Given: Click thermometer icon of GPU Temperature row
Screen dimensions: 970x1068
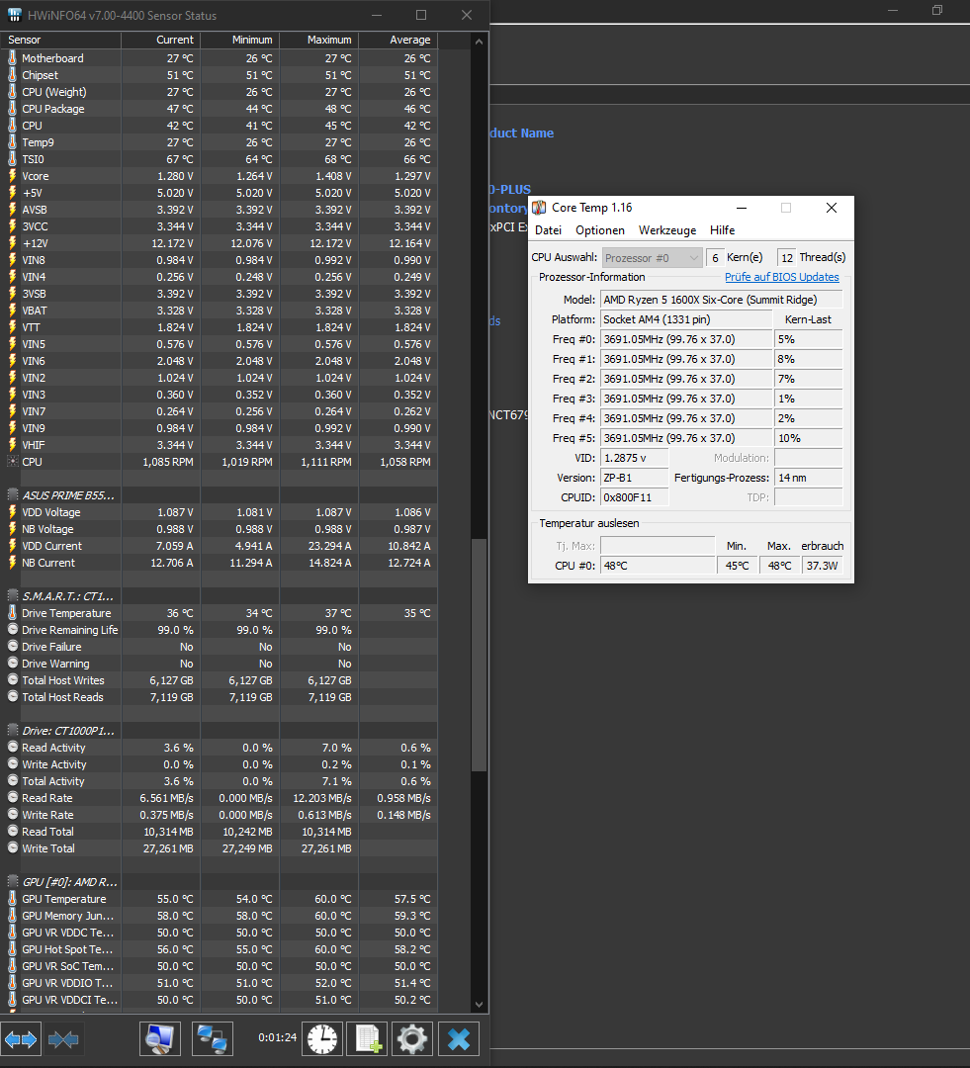Looking at the screenshot, I should [12, 899].
